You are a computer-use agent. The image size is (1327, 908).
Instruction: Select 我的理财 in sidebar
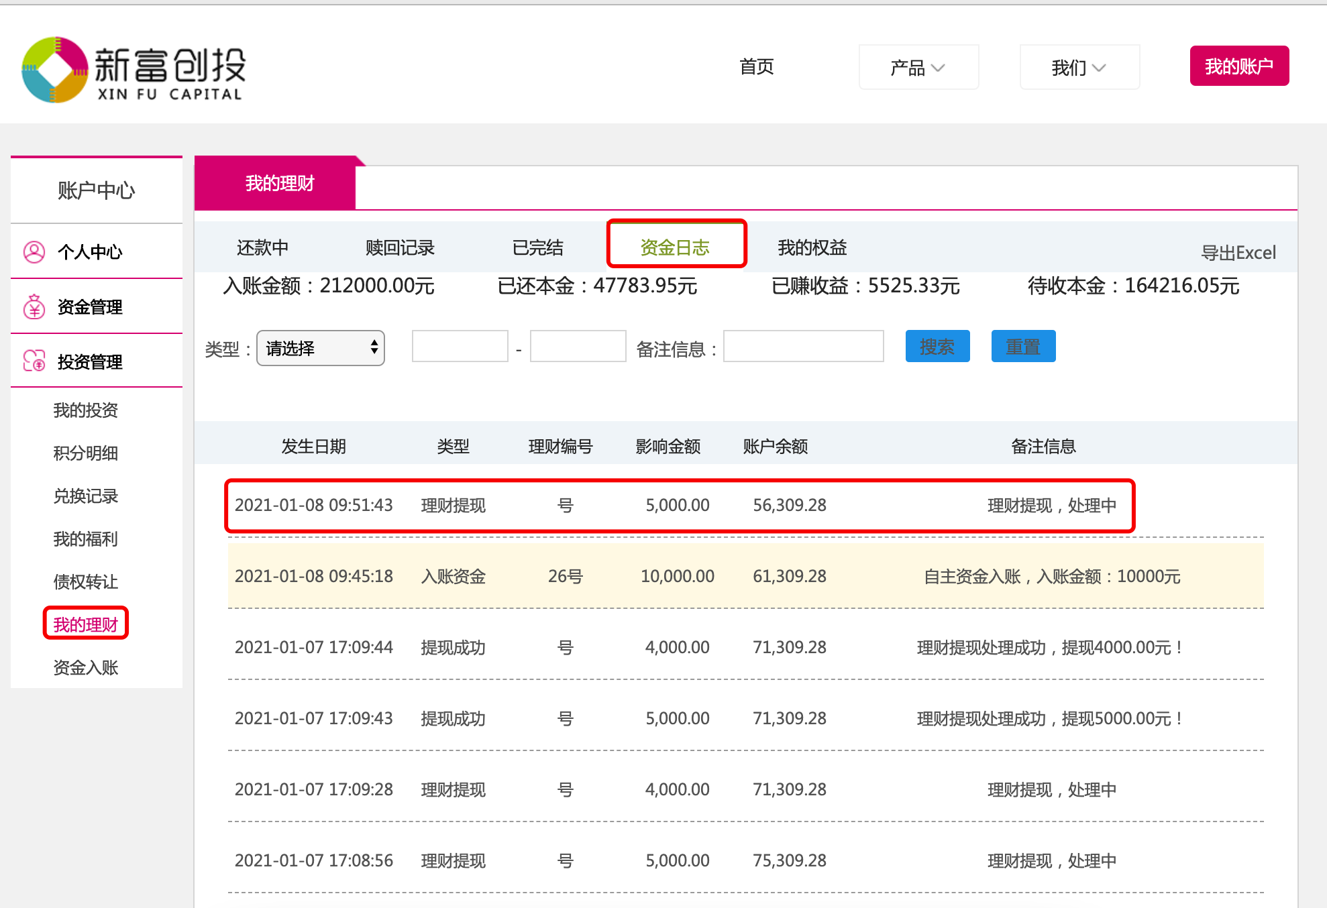tap(86, 624)
